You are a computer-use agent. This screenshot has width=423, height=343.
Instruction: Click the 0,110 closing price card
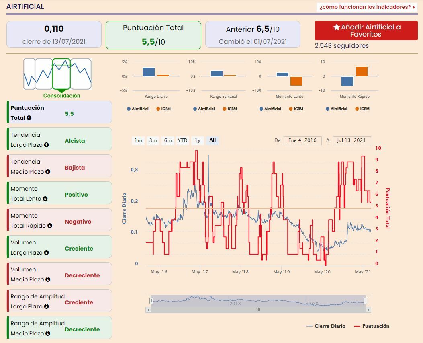click(54, 35)
